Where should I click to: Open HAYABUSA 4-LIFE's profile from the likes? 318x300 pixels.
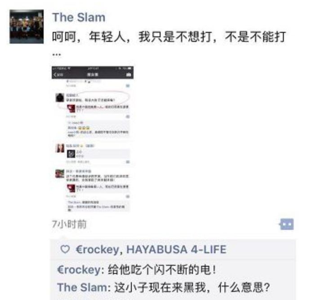coord(176,249)
